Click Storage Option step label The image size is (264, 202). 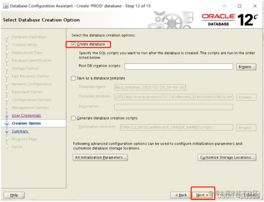(x=25, y=68)
